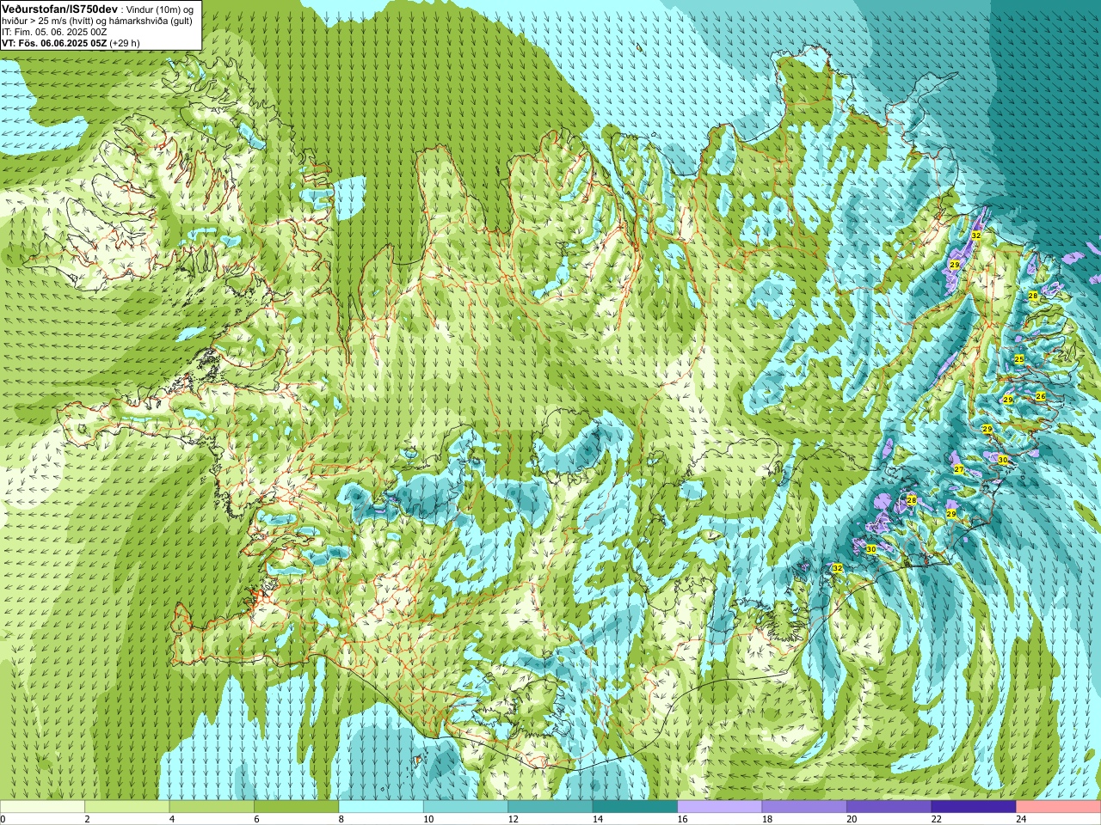
Task: Click the '(+29 h)' forecast offset text
Action: pyautogui.click(x=125, y=43)
